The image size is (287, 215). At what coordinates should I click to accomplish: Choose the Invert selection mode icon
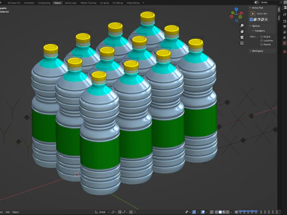pos(262,20)
